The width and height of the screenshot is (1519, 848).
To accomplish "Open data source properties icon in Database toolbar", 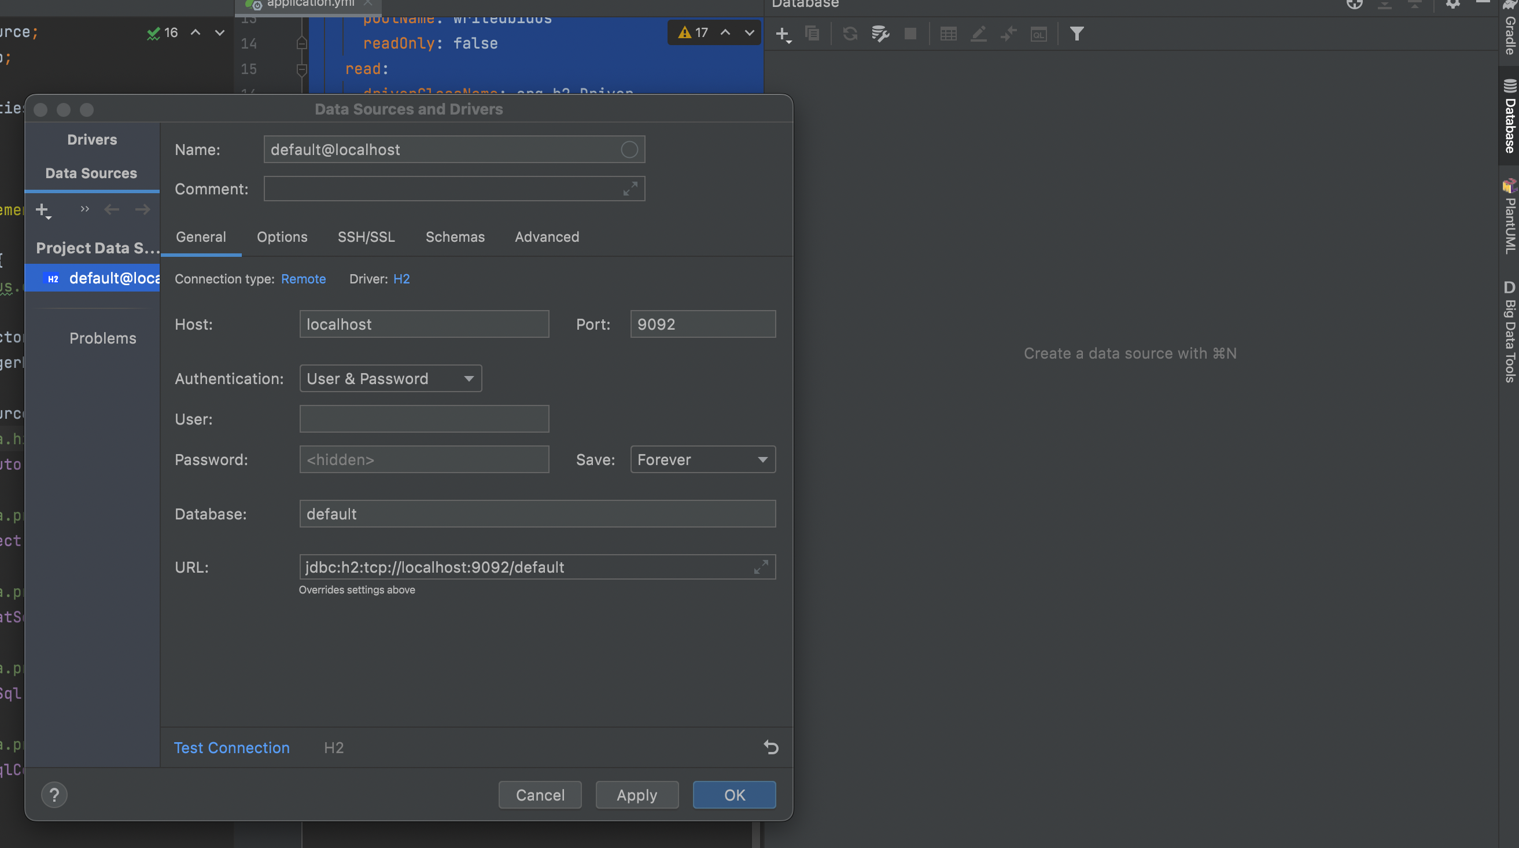I will coord(880,34).
